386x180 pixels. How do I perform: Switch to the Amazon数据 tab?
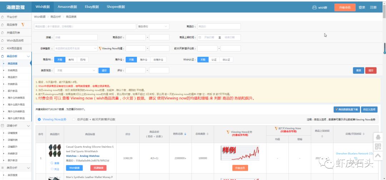coord(67,7)
